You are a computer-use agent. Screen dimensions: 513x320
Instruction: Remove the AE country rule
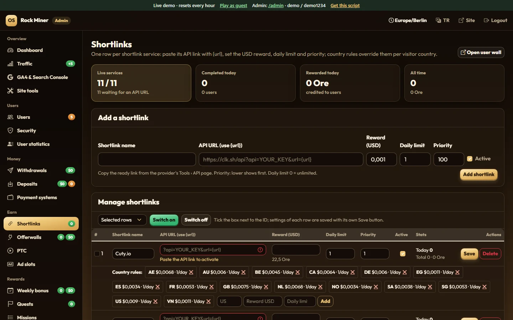pos(191,272)
